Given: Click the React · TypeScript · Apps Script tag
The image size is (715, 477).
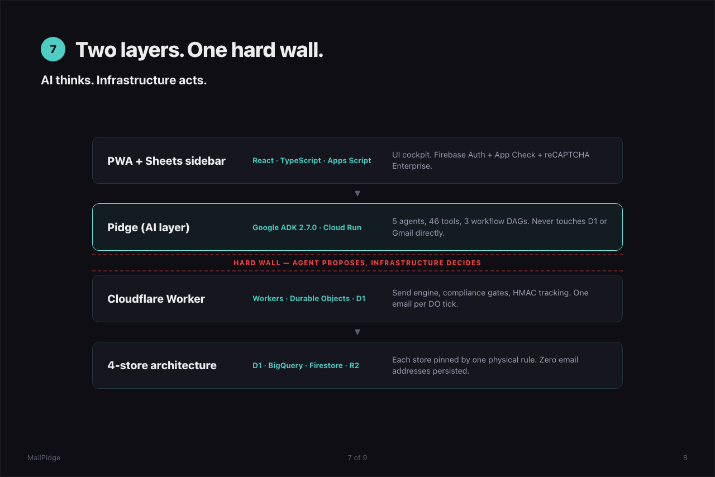Looking at the screenshot, I should point(312,160).
